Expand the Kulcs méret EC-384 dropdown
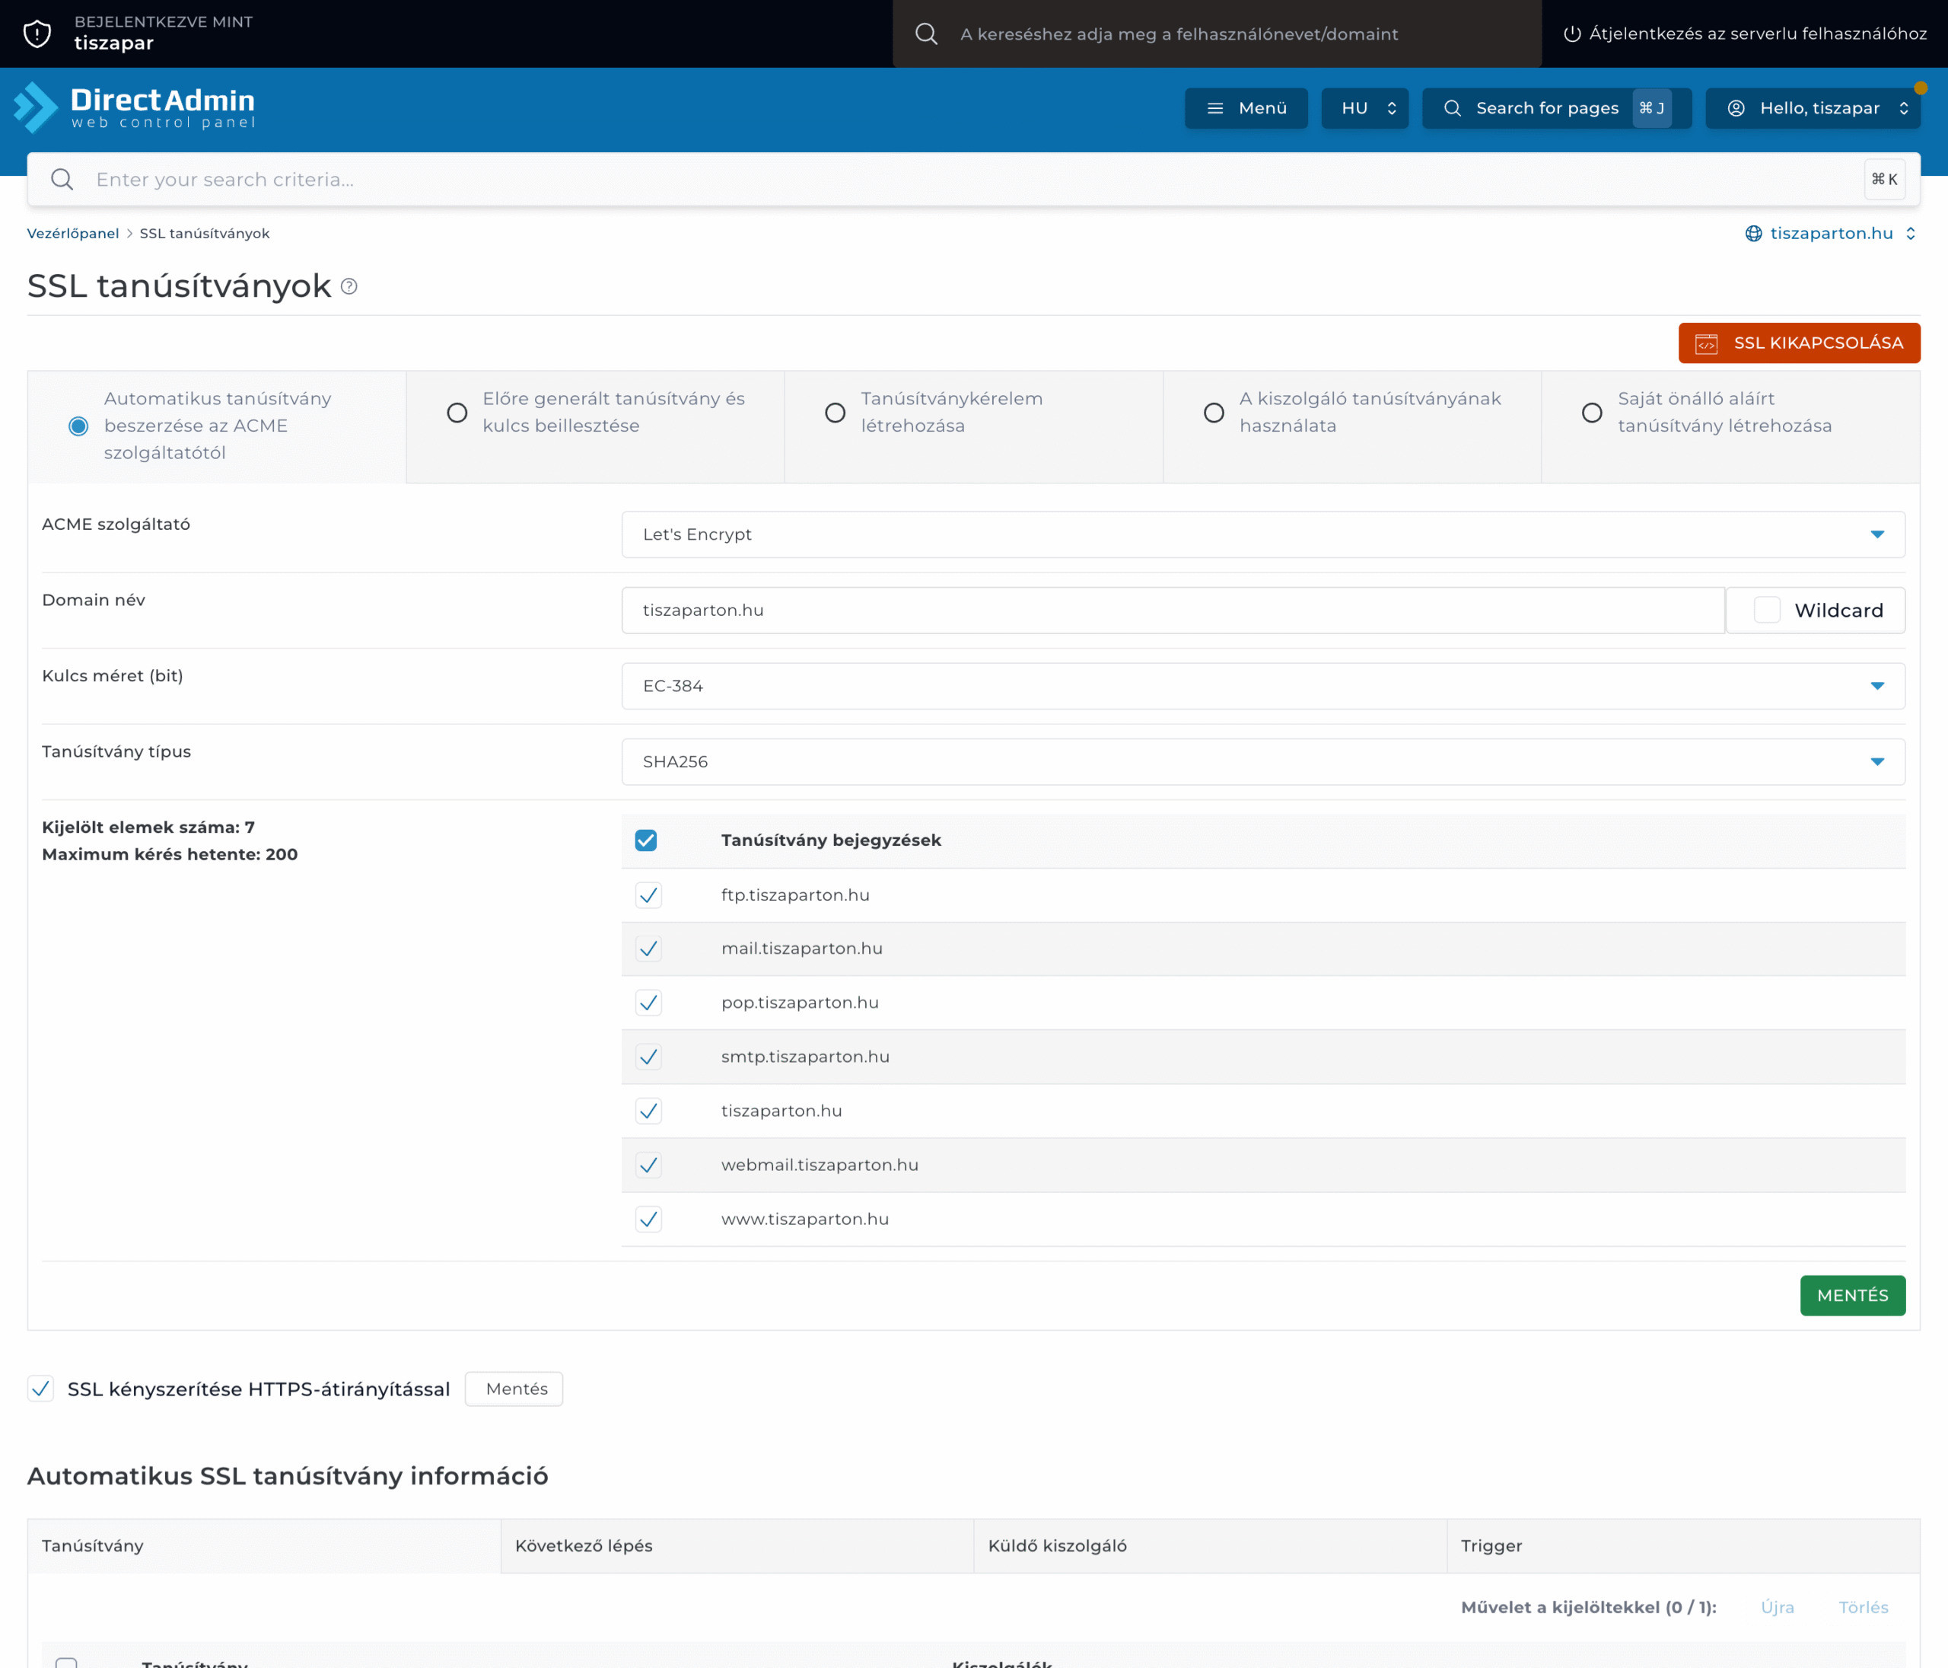Screen dimensions: 1948x1668 click(x=1262, y=686)
